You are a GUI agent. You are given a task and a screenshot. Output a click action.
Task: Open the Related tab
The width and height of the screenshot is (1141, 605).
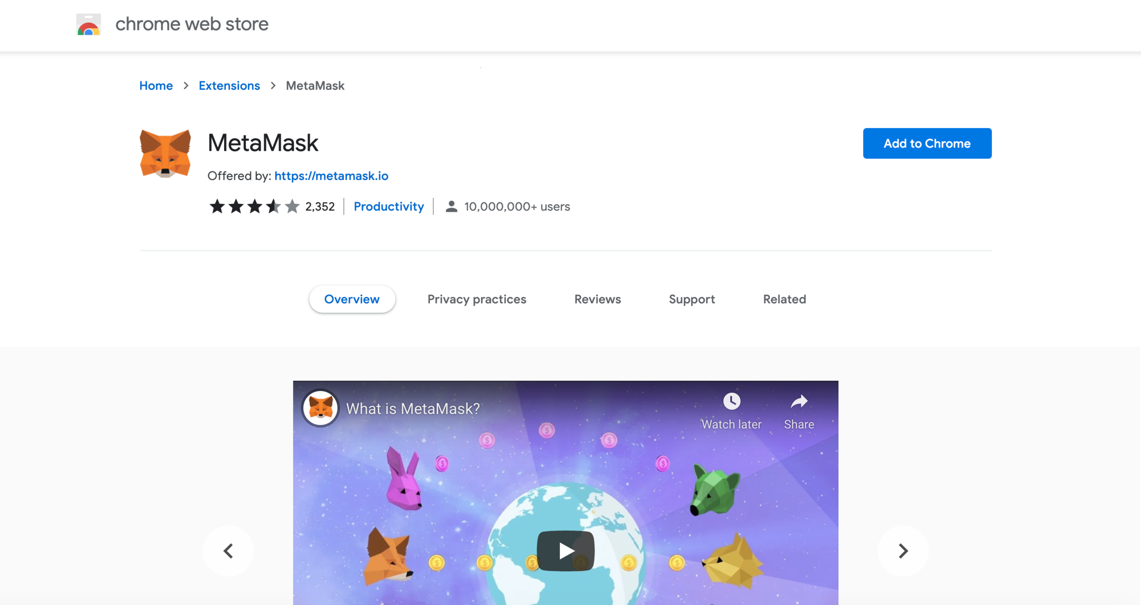(785, 299)
